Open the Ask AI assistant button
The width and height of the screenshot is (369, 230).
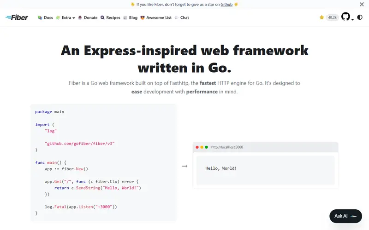click(345, 216)
